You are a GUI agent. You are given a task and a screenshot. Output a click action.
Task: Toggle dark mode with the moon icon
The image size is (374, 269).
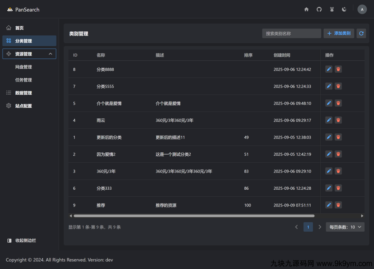pos(344,9)
